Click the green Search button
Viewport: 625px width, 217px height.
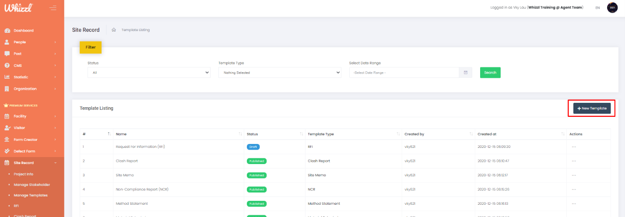point(490,73)
